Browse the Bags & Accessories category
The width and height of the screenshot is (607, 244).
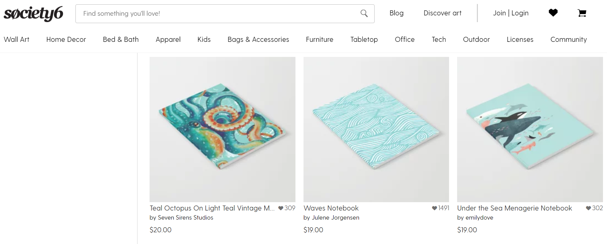[x=258, y=39]
